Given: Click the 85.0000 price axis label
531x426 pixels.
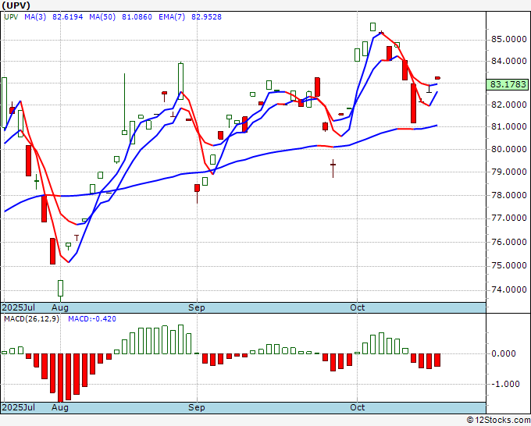Looking at the screenshot, I should (508, 40).
